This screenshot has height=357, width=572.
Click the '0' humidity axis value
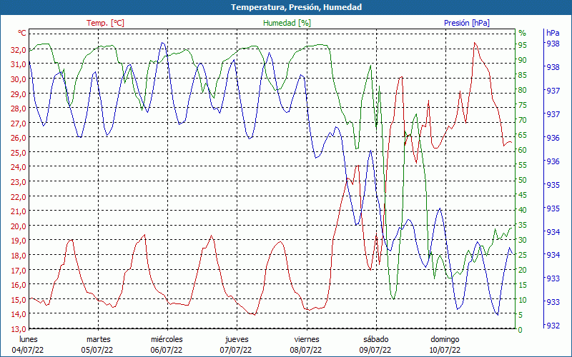click(x=521, y=330)
